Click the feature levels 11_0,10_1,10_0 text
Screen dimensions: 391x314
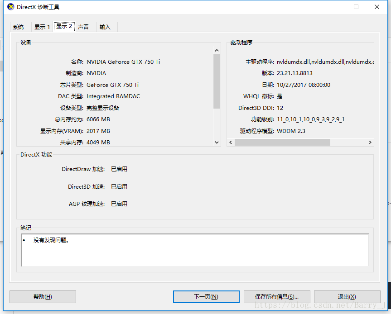pos(311,119)
